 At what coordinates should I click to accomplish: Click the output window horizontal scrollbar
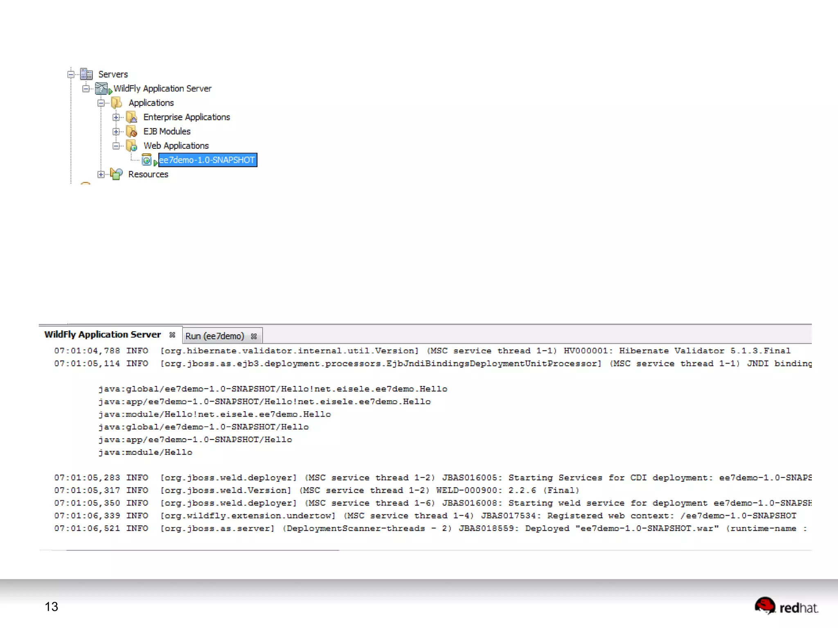tap(203, 550)
